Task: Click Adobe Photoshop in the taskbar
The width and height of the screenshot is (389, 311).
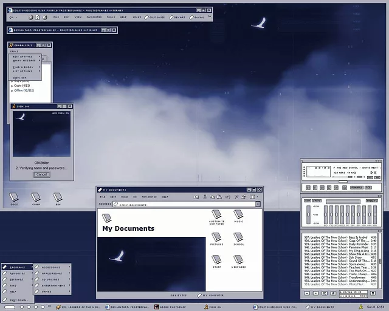Action: 170,307
